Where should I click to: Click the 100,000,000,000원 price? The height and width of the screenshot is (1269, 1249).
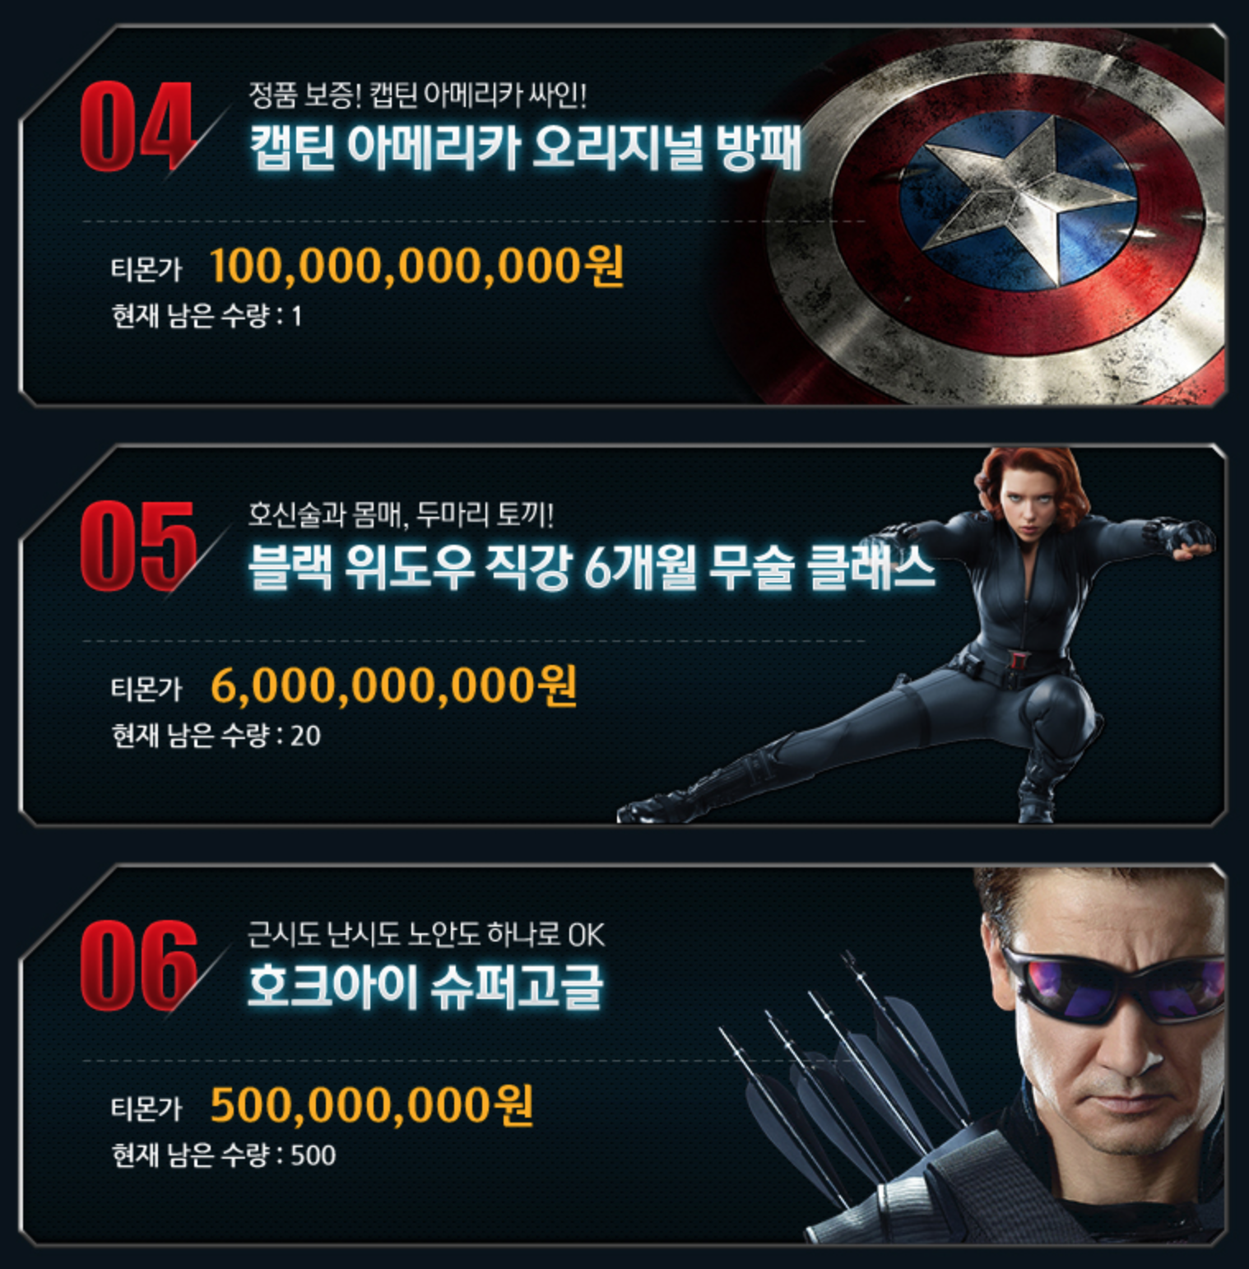pyautogui.click(x=417, y=266)
